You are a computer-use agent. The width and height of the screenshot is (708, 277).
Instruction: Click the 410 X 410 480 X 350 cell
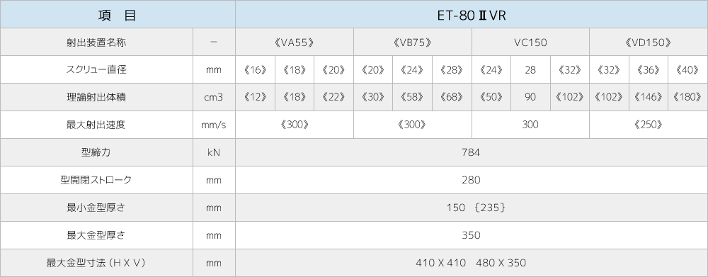[x=472, y=263]
